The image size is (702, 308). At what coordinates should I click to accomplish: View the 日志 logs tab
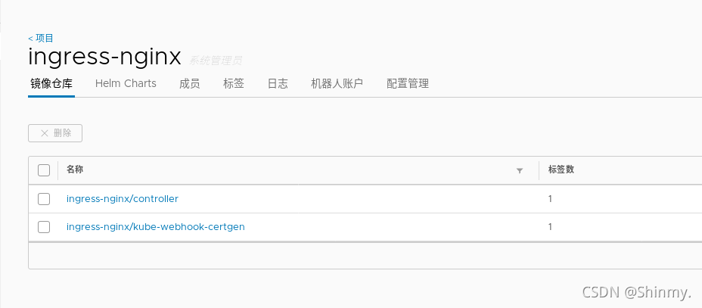coord(278,83)
